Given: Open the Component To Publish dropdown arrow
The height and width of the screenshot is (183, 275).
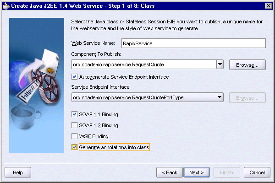Looking at the screenshot, I should [220, 65].
